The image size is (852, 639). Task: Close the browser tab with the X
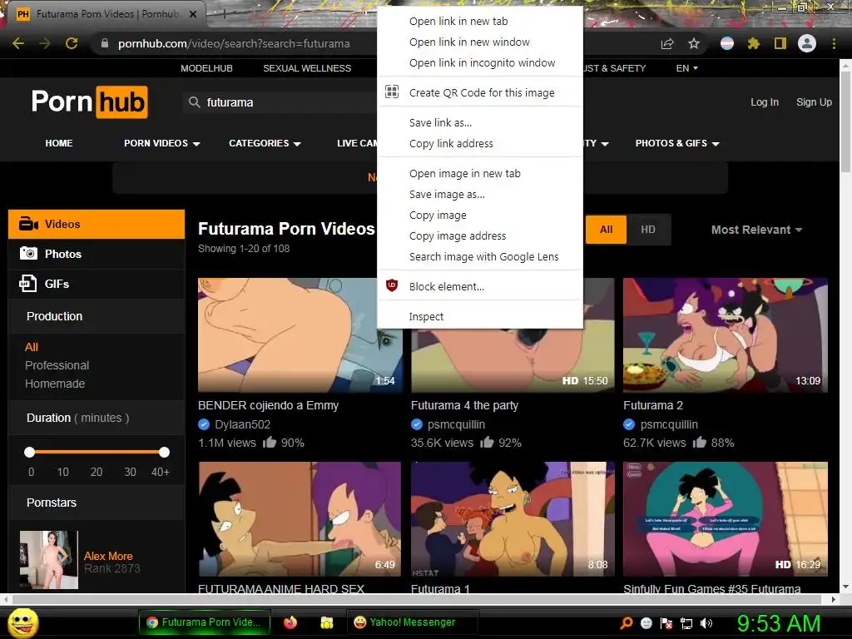pos(193,14)
